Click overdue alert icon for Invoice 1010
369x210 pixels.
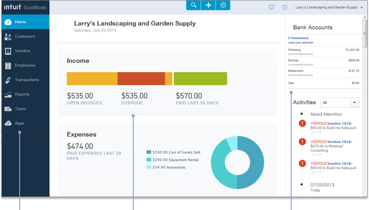[x=302, y=142]
